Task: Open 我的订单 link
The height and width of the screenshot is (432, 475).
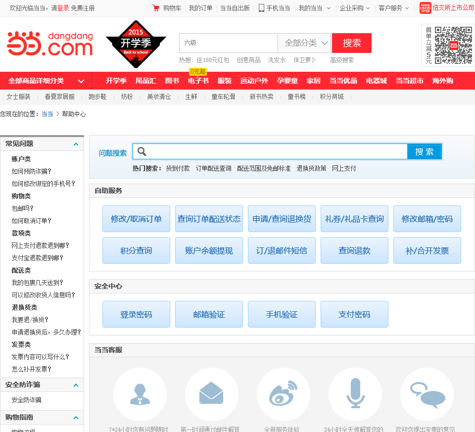Action: 200,8
